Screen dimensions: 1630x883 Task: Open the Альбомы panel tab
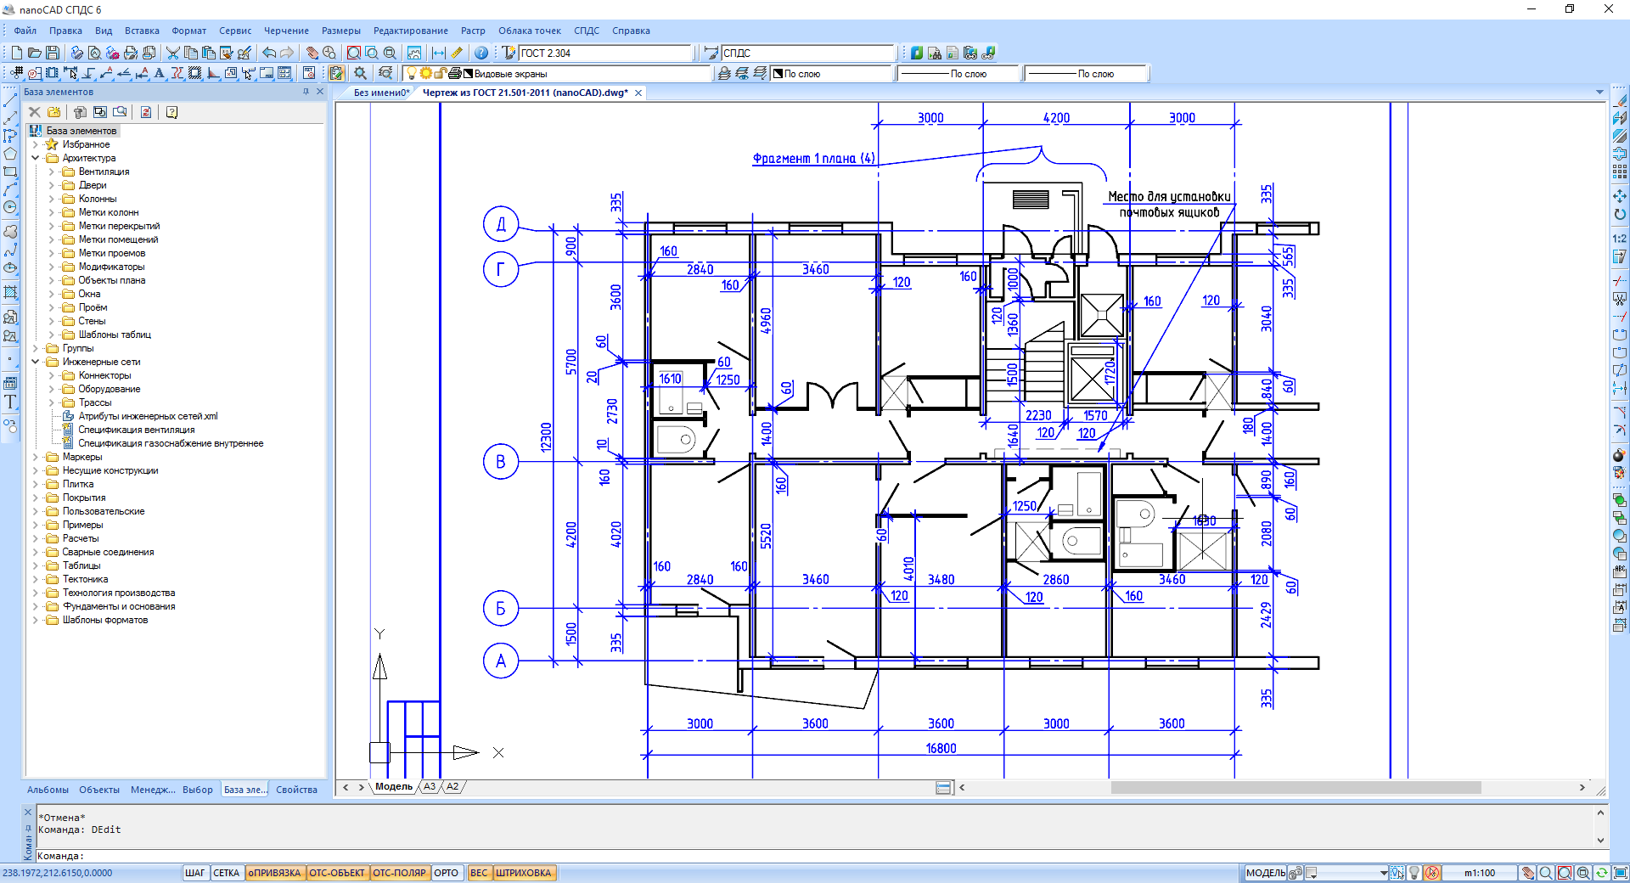click(48, 790)
